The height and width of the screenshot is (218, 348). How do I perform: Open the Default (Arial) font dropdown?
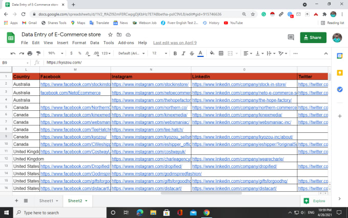132,53
